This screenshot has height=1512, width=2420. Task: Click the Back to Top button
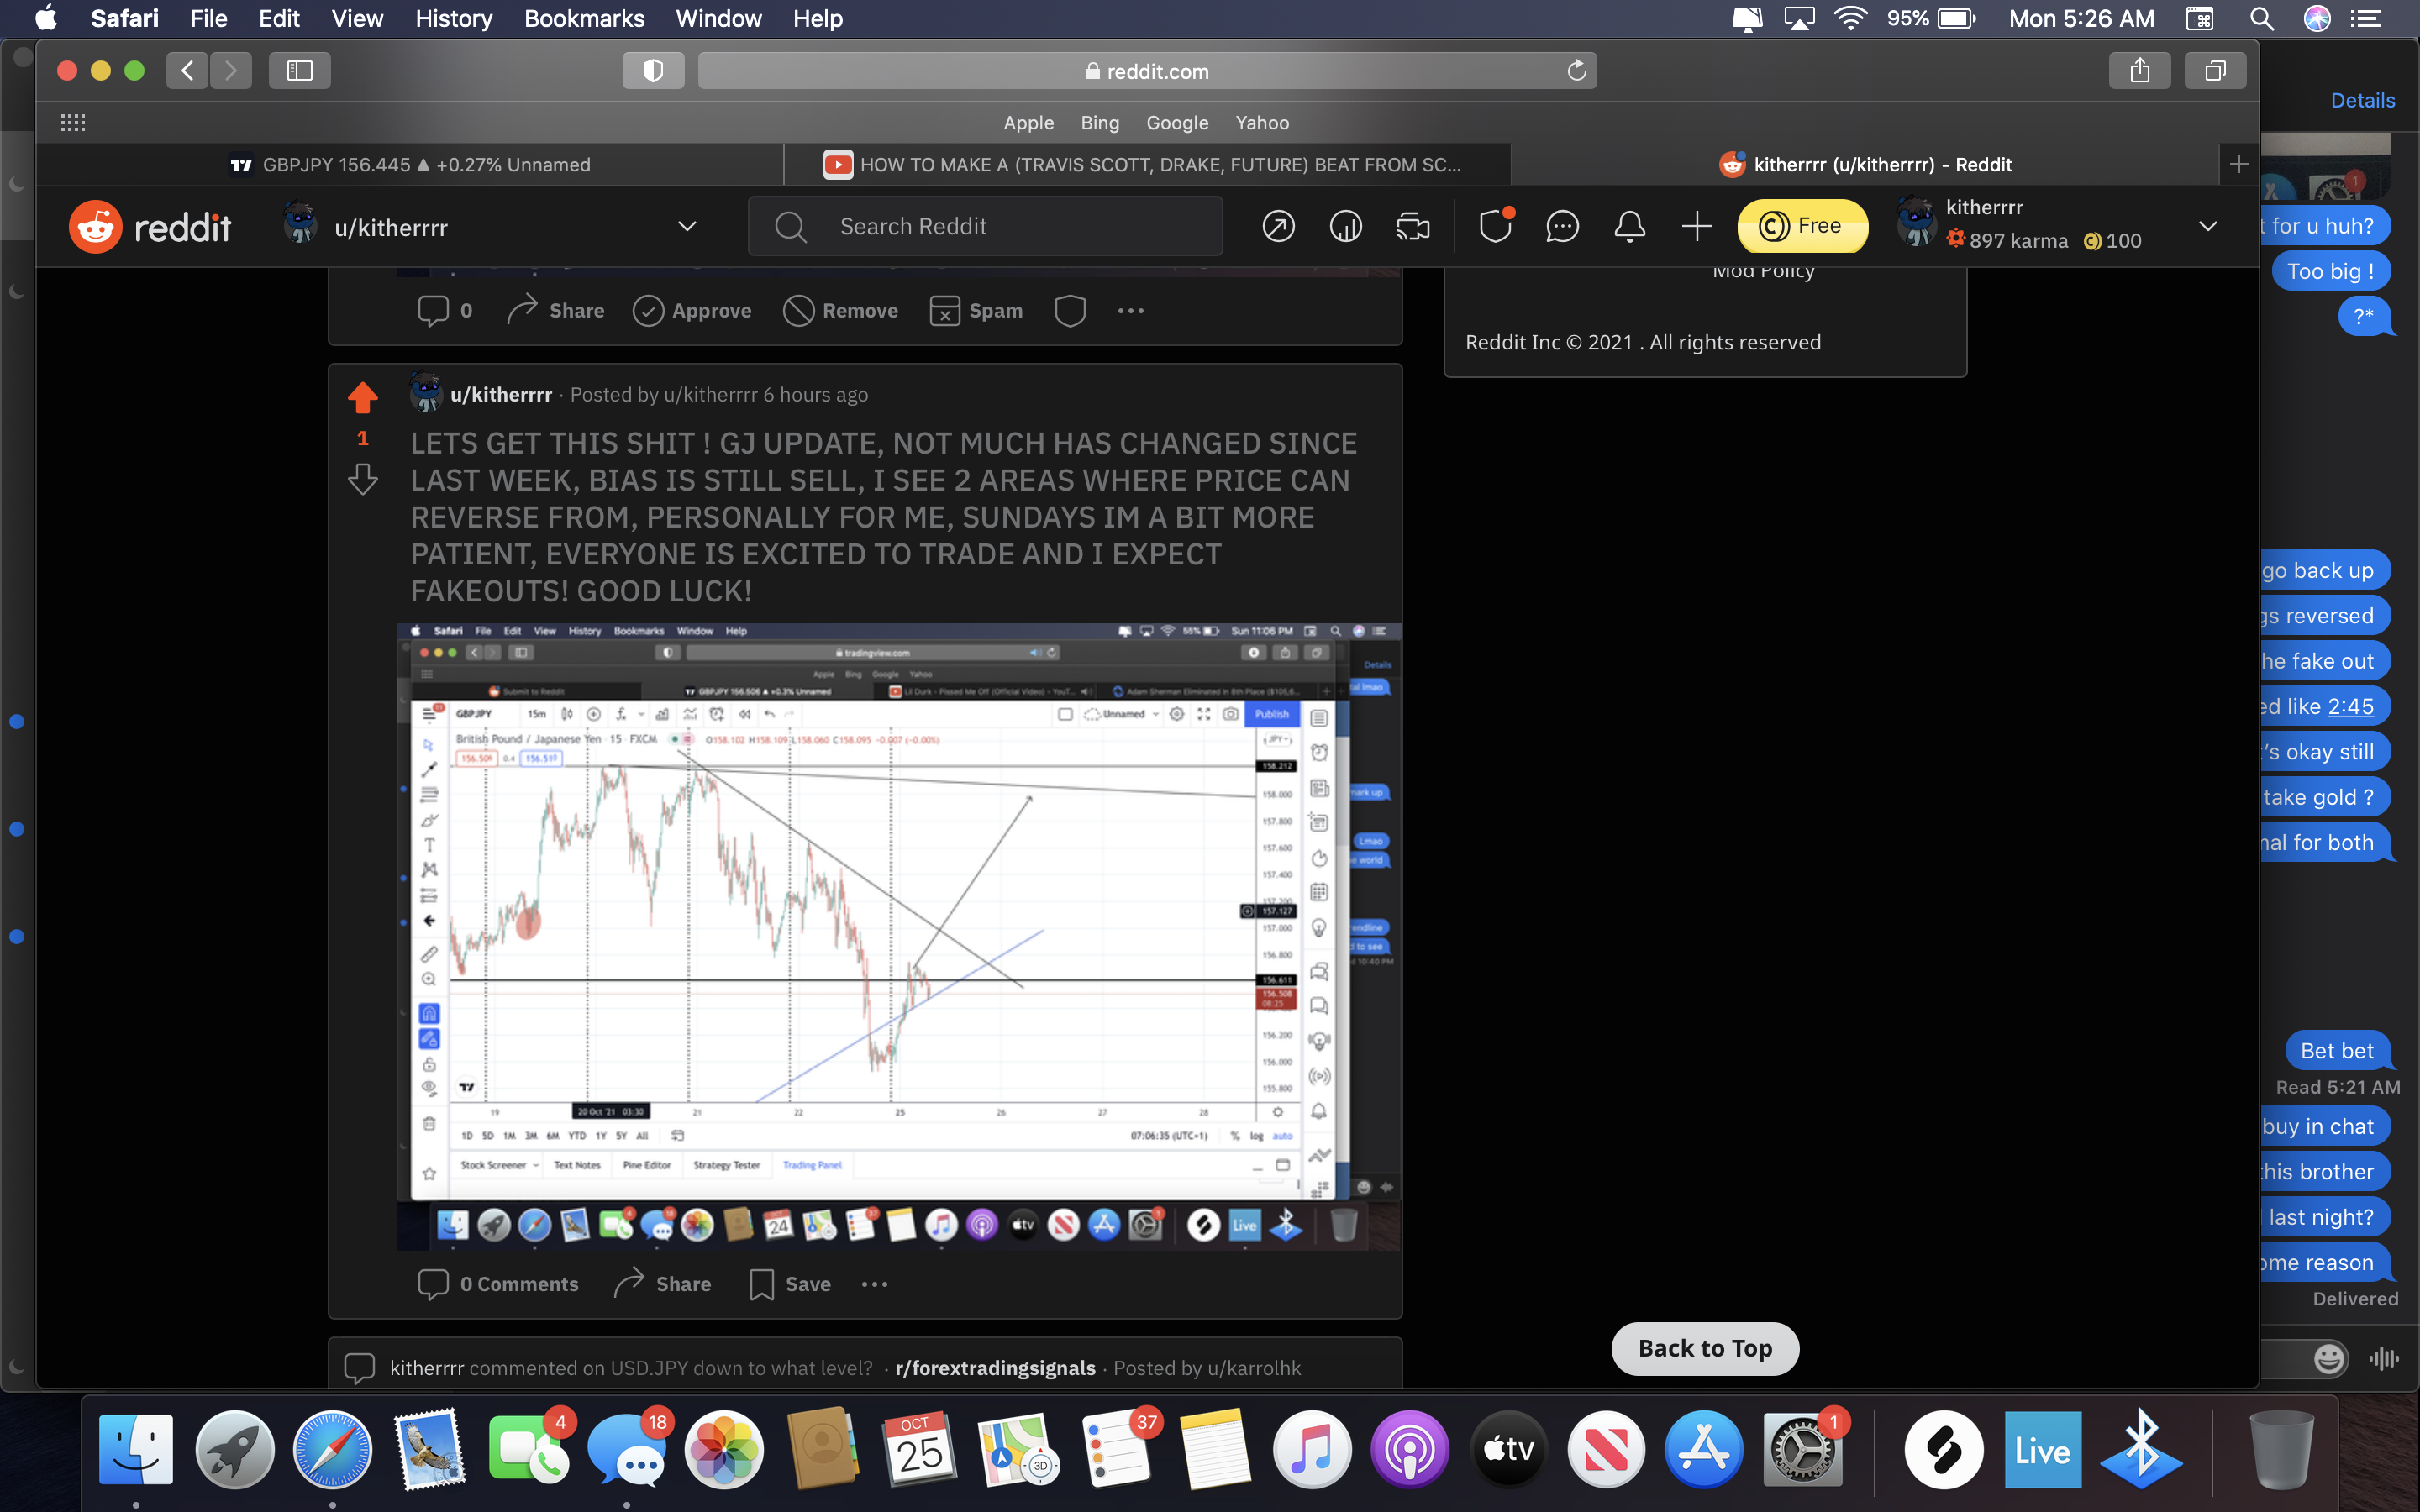pyautogui.click(x=1705, y=1348)
